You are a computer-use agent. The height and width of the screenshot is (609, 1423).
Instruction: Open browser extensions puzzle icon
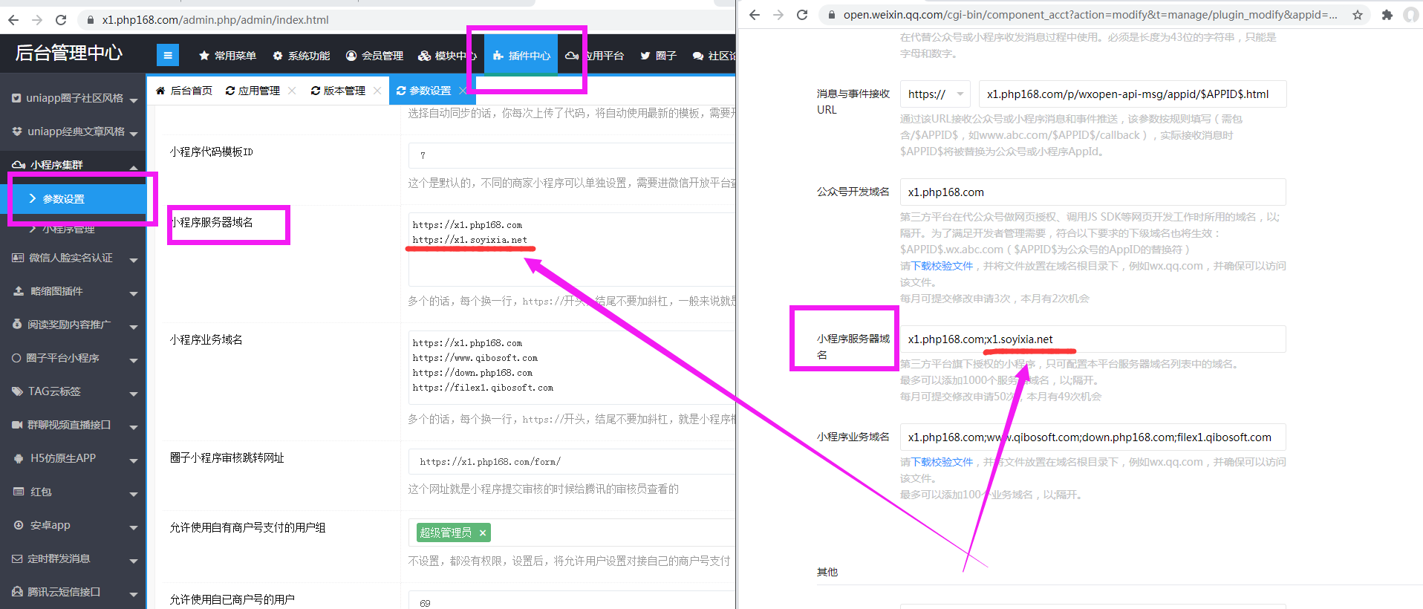tap(1387, 15)
